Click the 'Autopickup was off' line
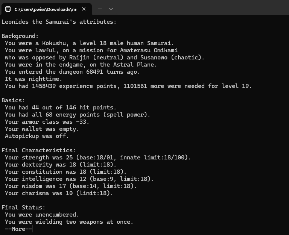The height and width of the screenshot is (235, 289). click(37, 136)
